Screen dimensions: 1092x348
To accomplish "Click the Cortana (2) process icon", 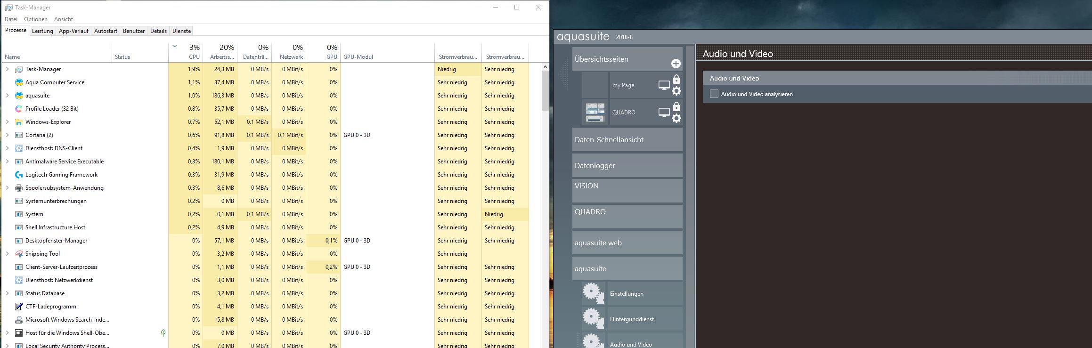I will click(x=19, y=135).
